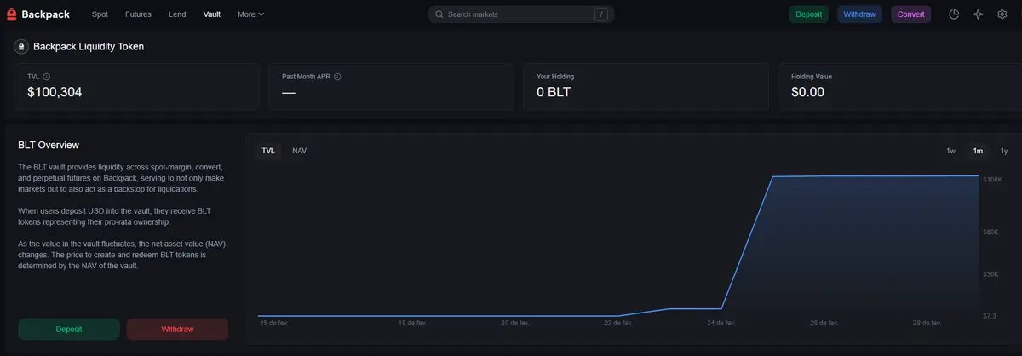This screenshot has width=1022, height=356.
Task: Open the Futures menu
Action: coord(138,14)
